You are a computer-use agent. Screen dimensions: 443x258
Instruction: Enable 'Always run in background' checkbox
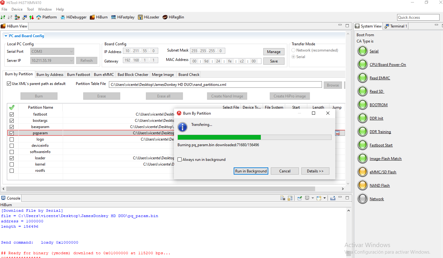[x=179, y=160]
